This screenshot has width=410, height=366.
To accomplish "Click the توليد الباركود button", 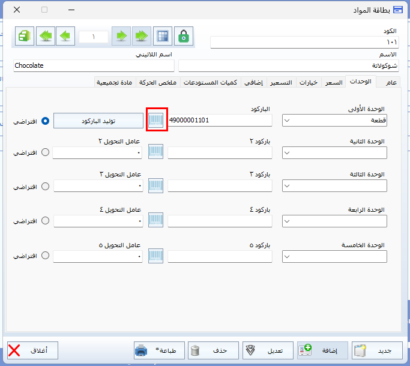I will point(98,121).
